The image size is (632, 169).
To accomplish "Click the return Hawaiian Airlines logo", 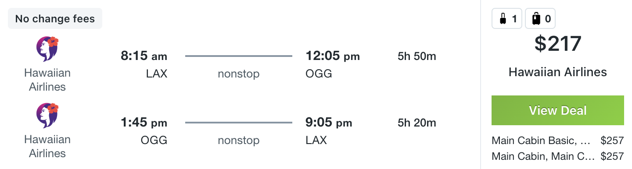I will click(47, 116).
